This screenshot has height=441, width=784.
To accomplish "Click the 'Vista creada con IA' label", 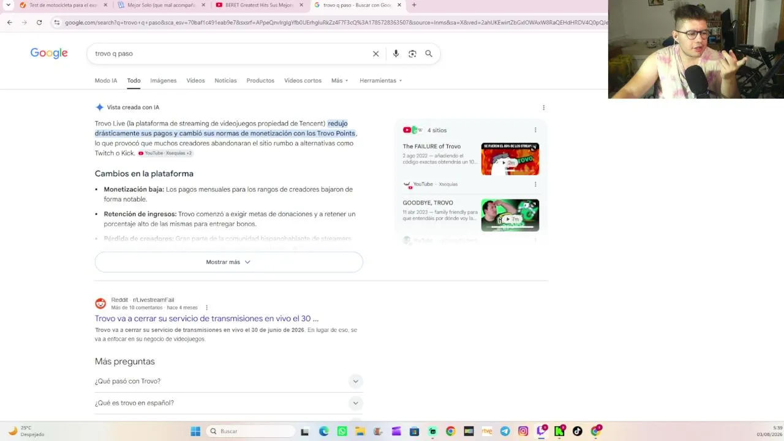I will click(133, 108).
